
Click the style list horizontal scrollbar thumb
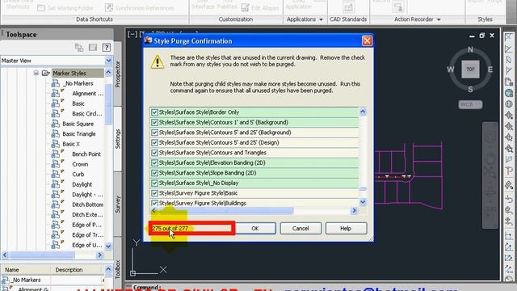pos(225,210)
